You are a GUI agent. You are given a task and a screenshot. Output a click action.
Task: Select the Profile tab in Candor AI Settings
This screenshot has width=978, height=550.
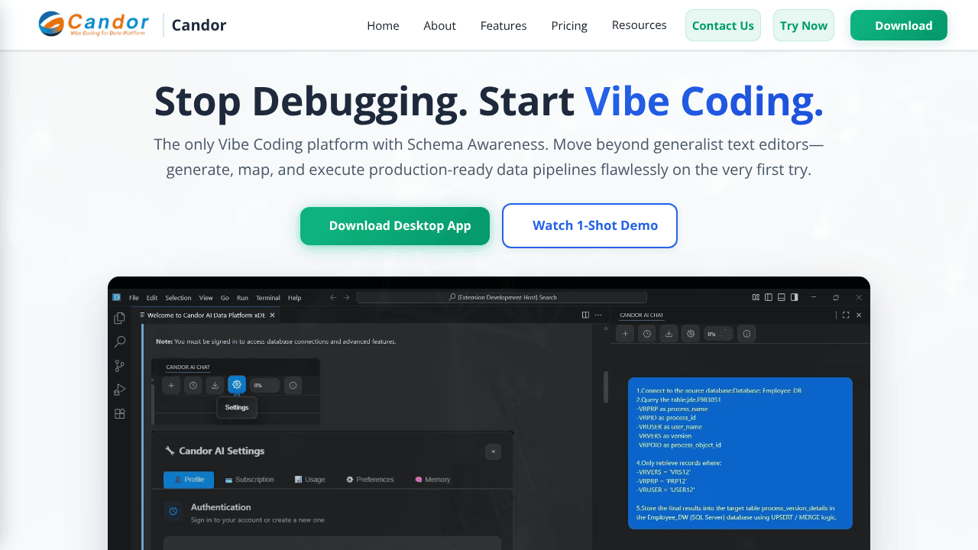pos(189,480)
